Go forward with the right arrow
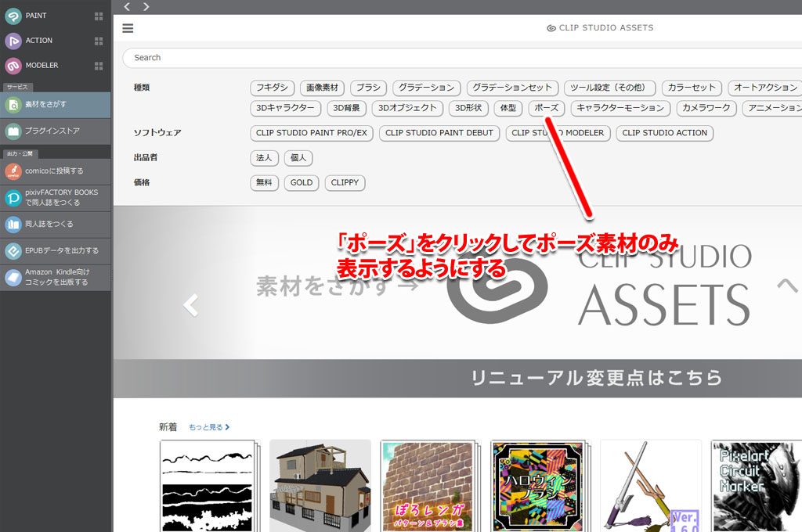Image resolution: width=802 pixels, height=532 pixels. (146, 7)
